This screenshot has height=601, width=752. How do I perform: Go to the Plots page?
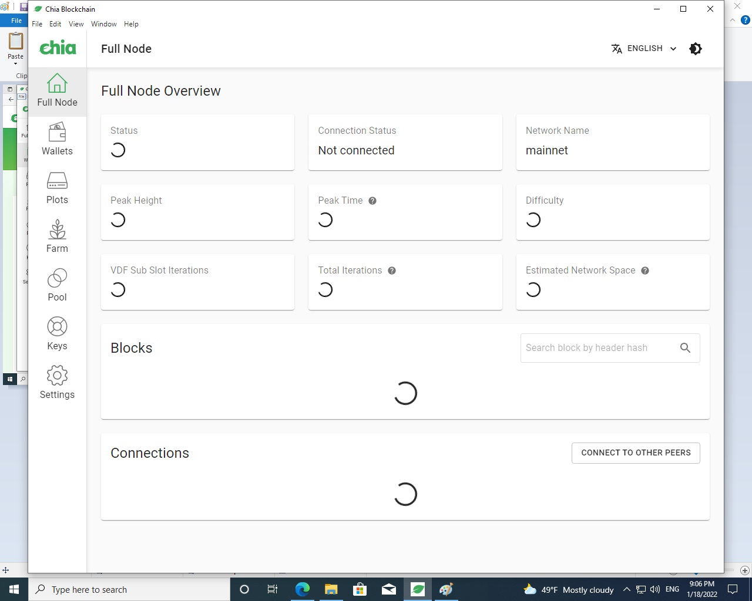(57, 188)
